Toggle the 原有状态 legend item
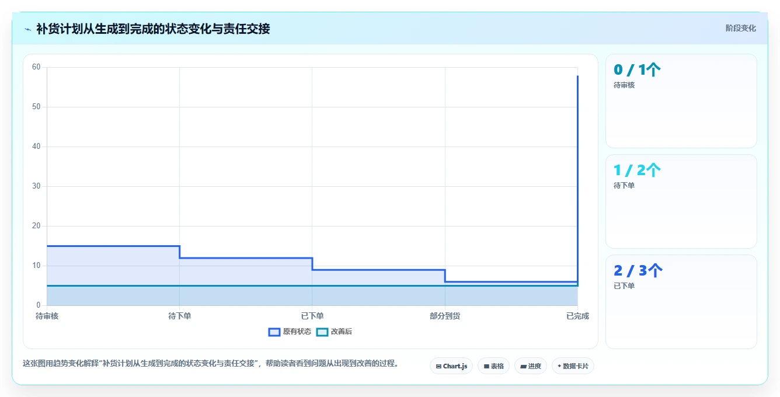The width and height of the screenshot is (780, 397). click(x=290, y=332)
